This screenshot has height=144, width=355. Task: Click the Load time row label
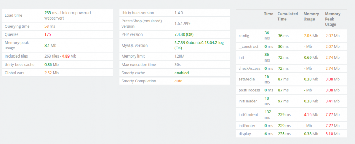[x=13, y=15]
